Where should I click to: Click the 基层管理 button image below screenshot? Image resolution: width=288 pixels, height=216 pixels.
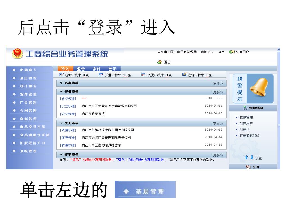[x=145, y=189]
